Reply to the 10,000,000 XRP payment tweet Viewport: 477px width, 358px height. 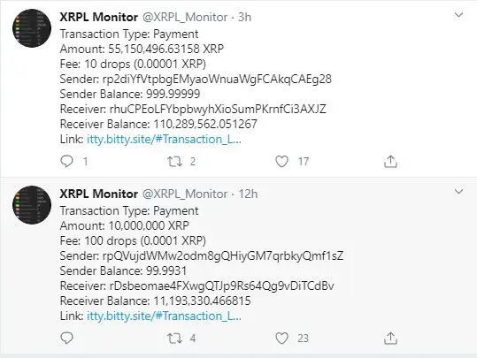point(67,339)
